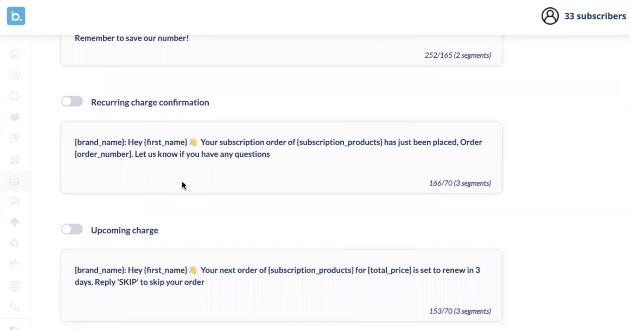Open the pie chart sidebar icon
This screenshot has width=630, height=330.
[x=14, y=138]
